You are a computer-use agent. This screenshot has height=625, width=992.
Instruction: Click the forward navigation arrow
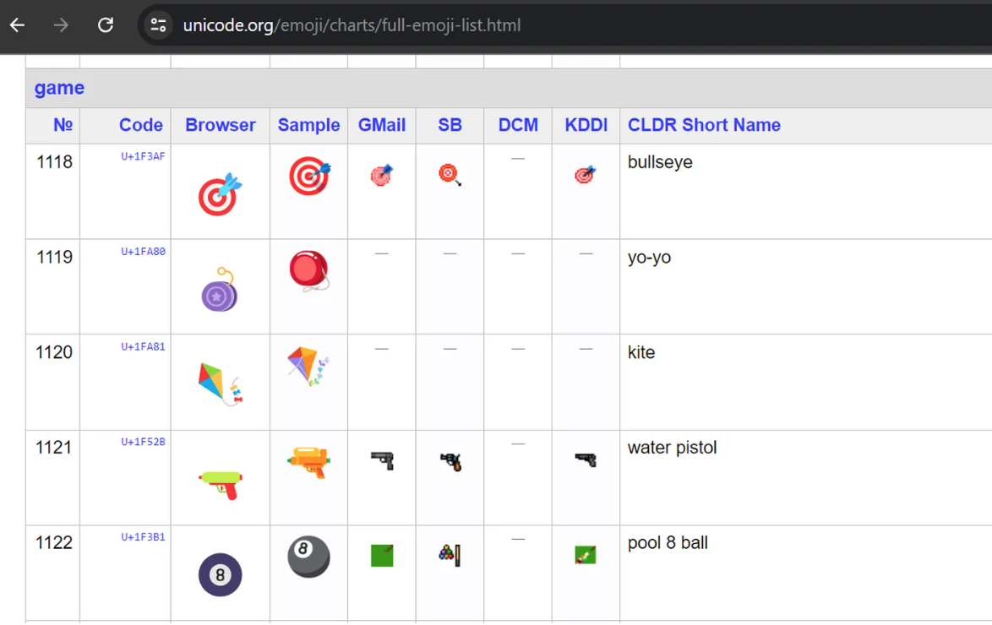pos(61,25)
